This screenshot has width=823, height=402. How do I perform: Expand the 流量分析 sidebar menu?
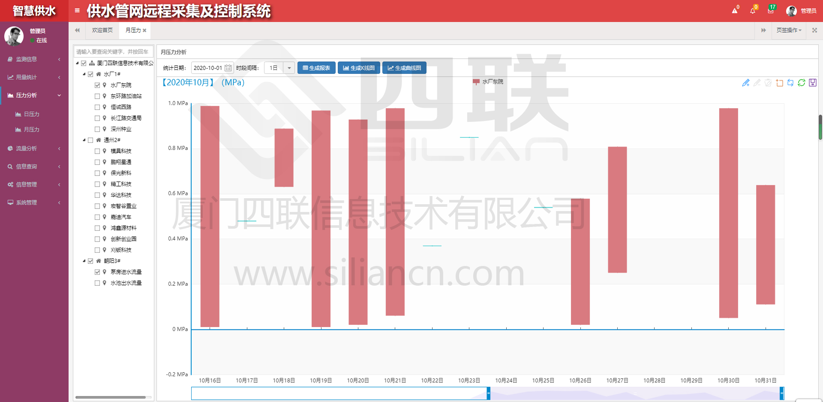point(34,148)
